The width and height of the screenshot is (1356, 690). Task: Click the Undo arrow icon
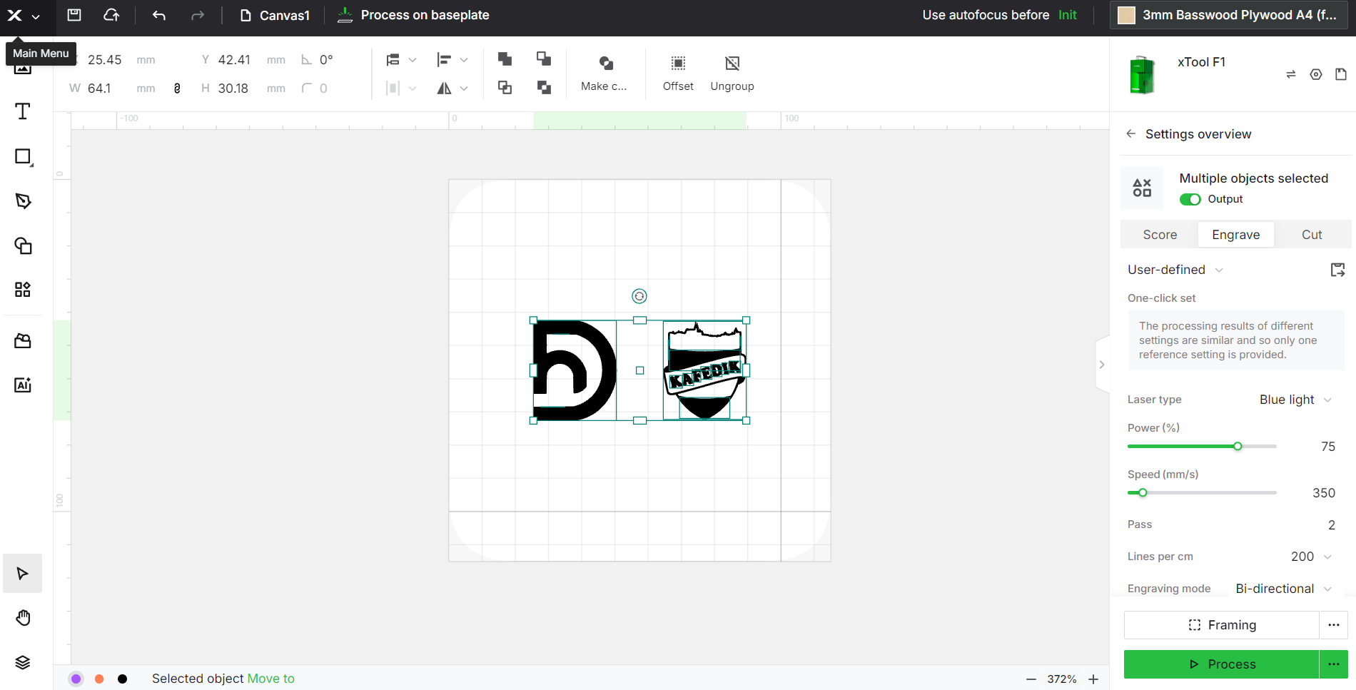coord(159,15)
